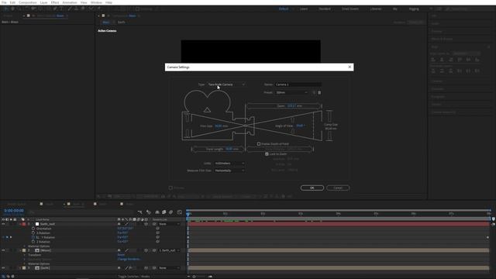Click Reset link on Moon Transform
This screenshot has height=279, width=496.
point(121,255)
